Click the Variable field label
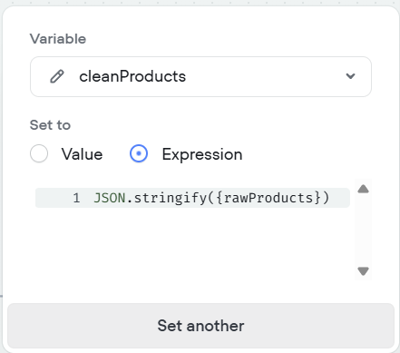This screenshot has width=400, height=353. pyautogui.click(x=58, y=39)
